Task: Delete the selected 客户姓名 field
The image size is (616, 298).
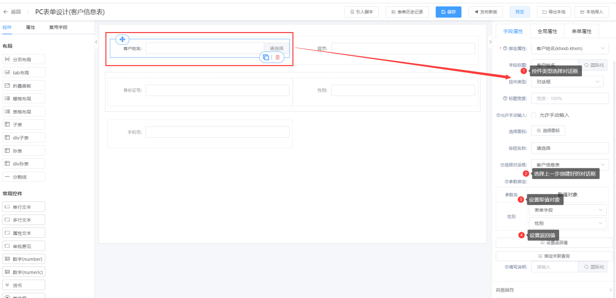Action: [278, 57]
